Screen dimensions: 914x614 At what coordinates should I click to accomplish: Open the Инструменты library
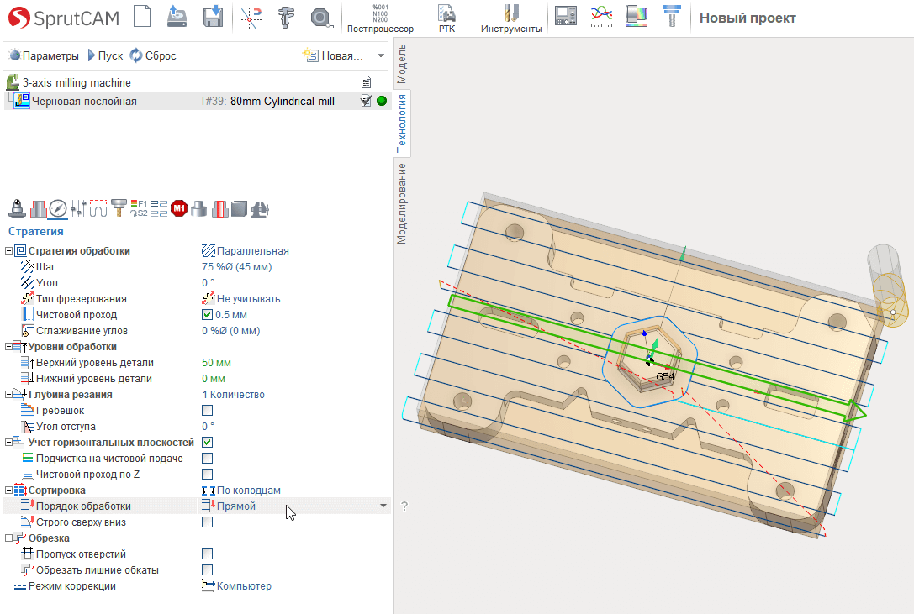(x=511, y=18)
